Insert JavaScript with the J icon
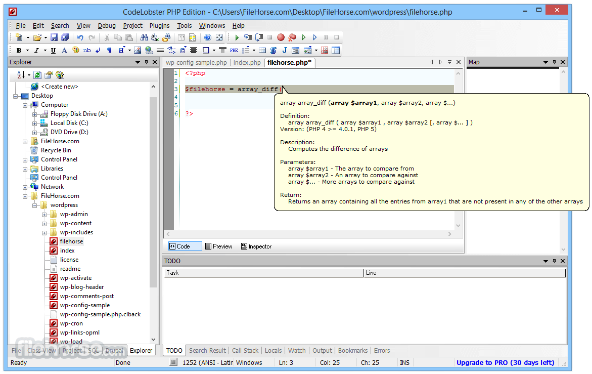Screen dimensions: 592x374 tap(284, 50)
